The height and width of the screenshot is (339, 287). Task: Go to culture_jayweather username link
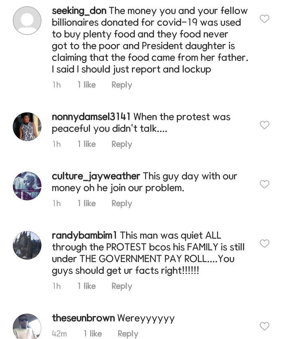click(x=96, y=176)
